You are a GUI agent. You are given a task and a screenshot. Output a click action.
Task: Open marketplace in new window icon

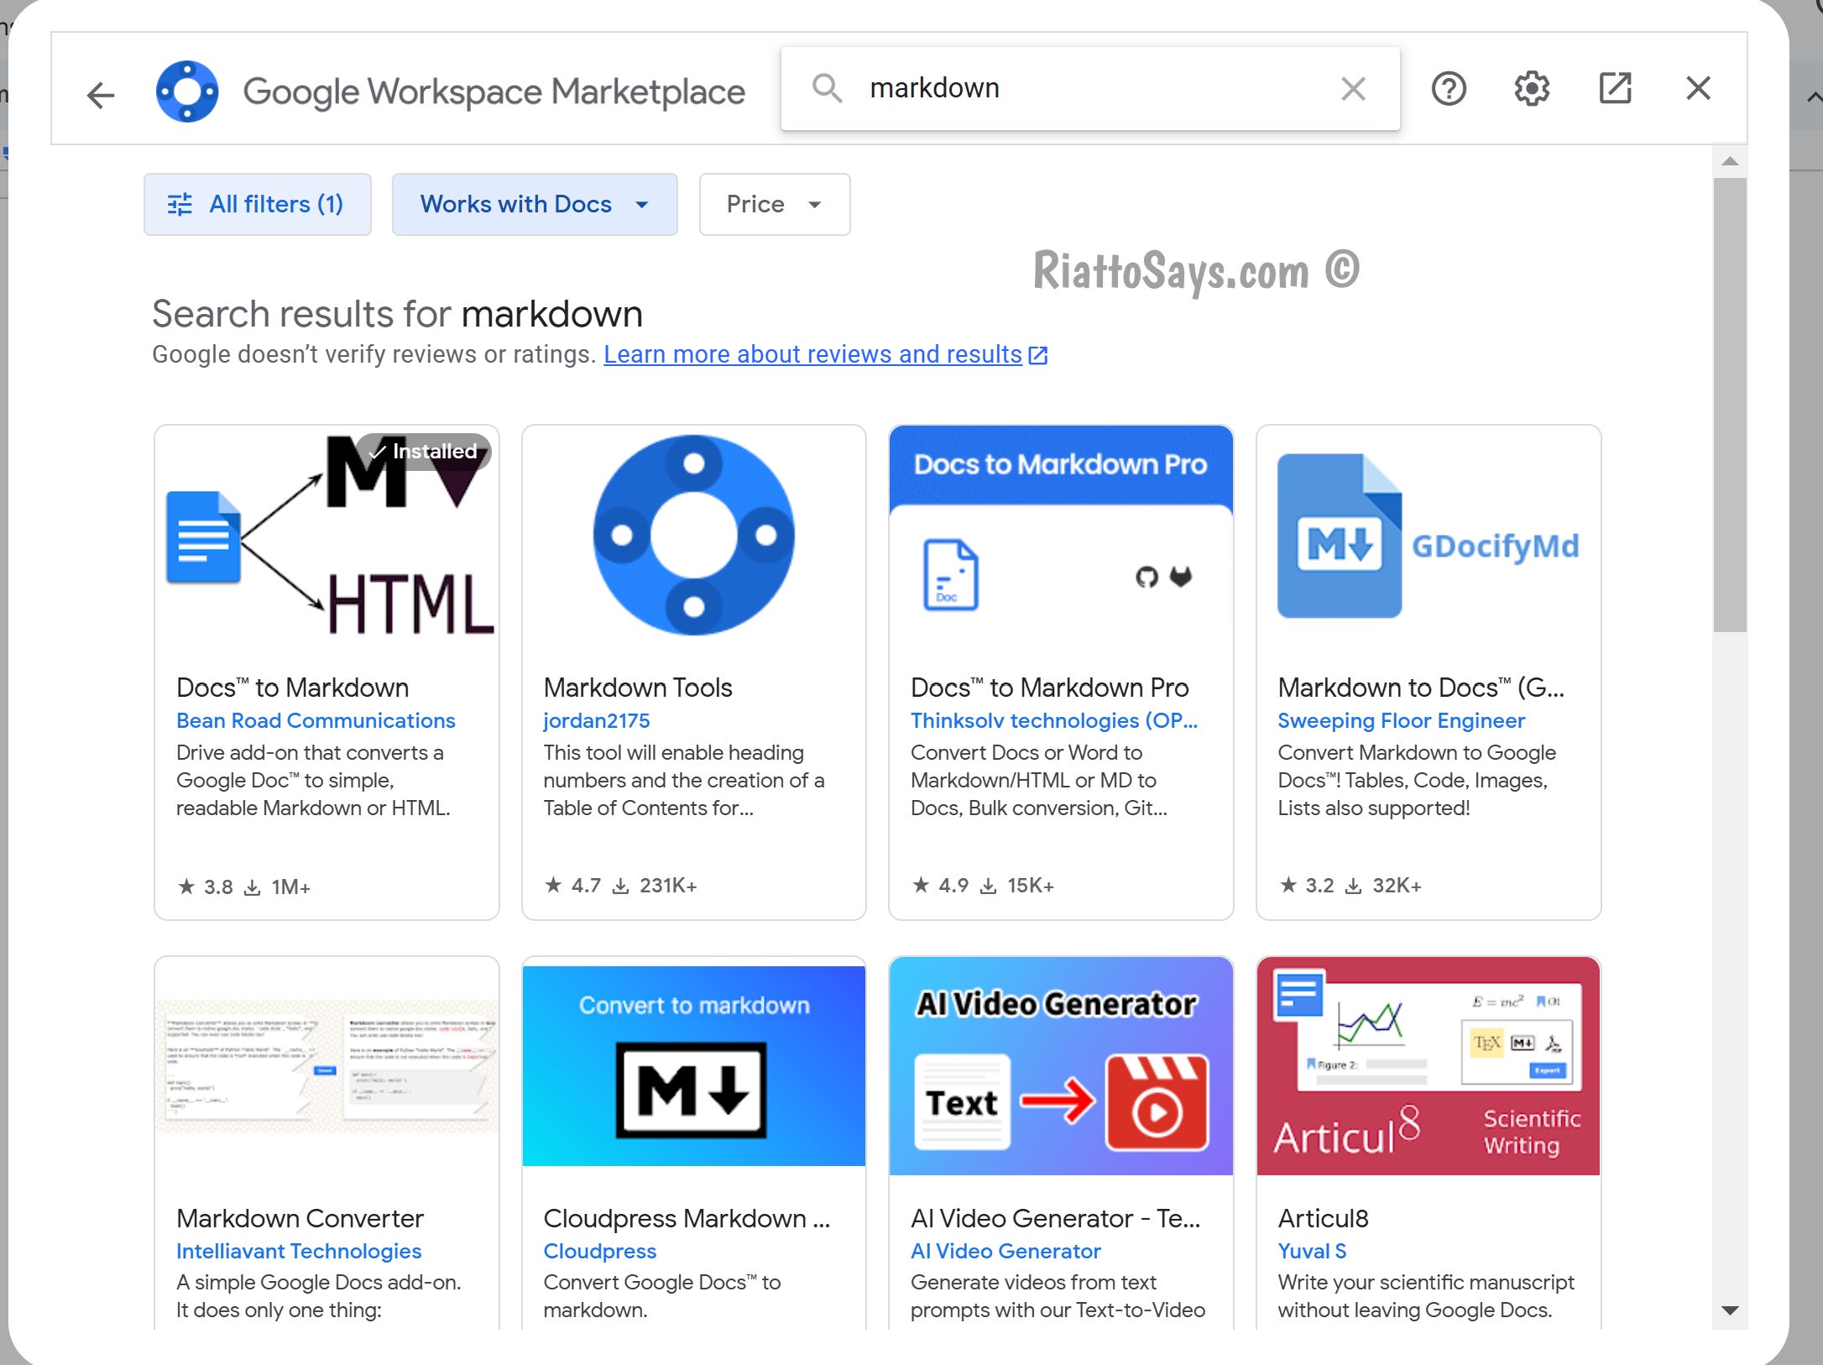[1615, 89]
